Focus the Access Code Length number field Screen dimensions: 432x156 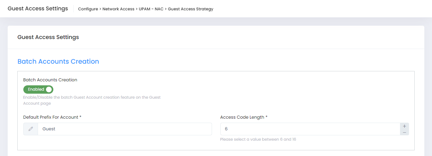310,129
